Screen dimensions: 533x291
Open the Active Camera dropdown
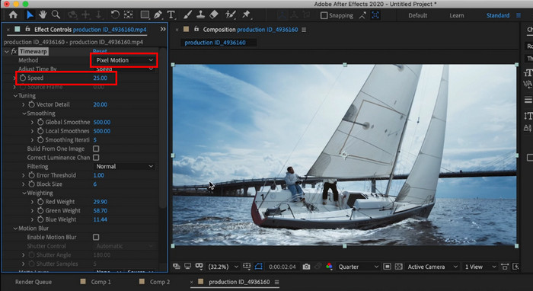(432, 267)
